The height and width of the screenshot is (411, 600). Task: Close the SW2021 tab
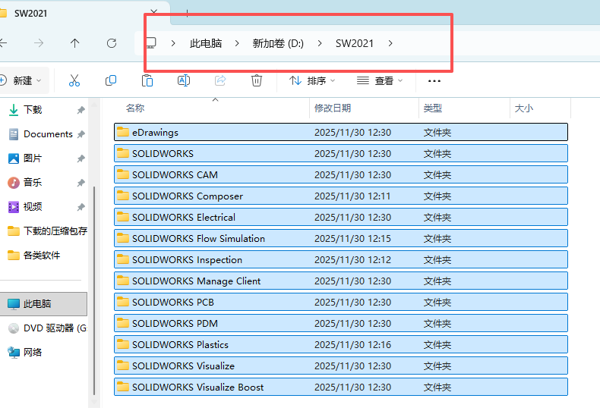154,12
